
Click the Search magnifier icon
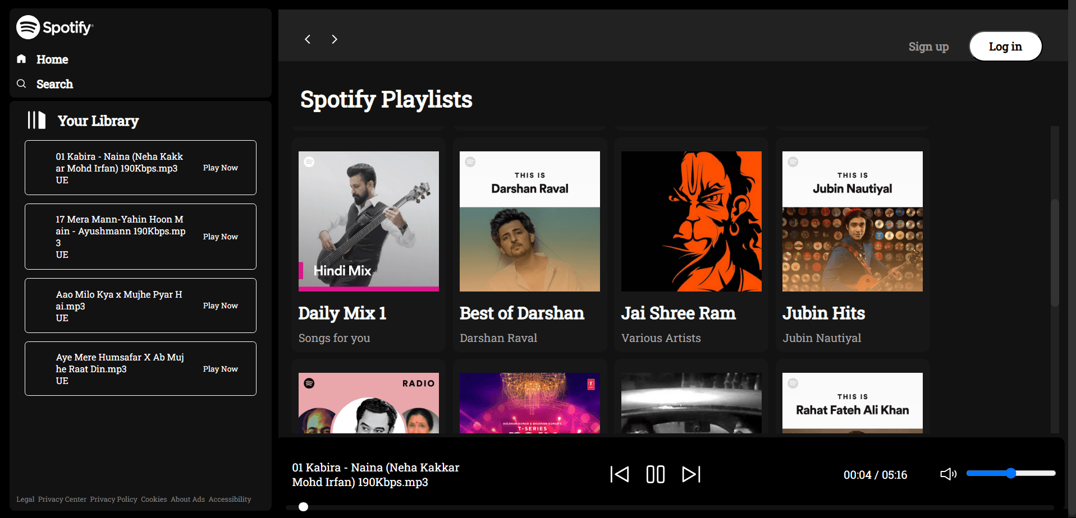point(21,84)
